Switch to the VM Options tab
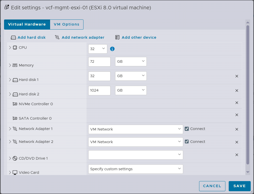 pyautogui.click(x=67, y=25)
